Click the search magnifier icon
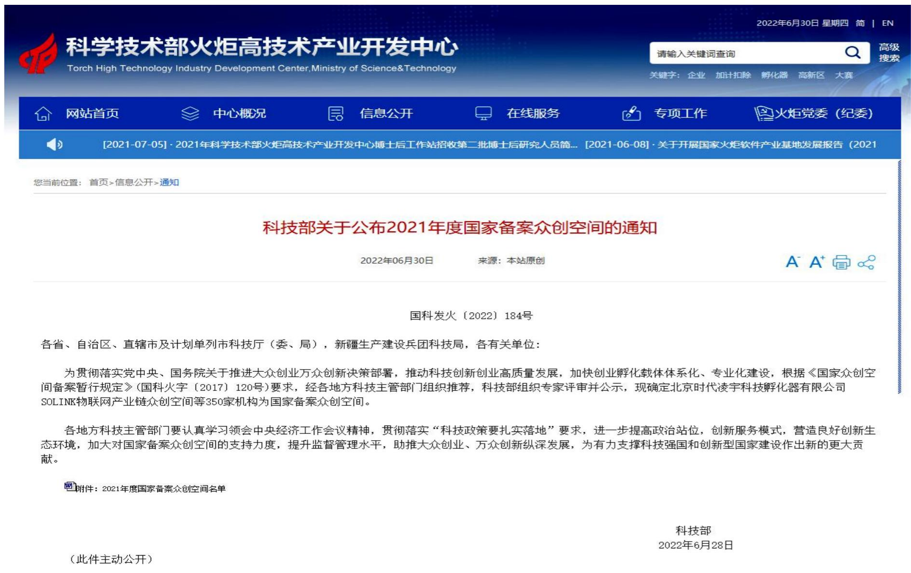This screenshot has height=573, width=911. 853,53
